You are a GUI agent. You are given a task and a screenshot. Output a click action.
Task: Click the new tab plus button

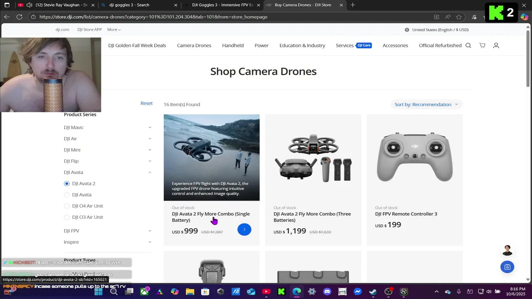[x=353, y=5]
